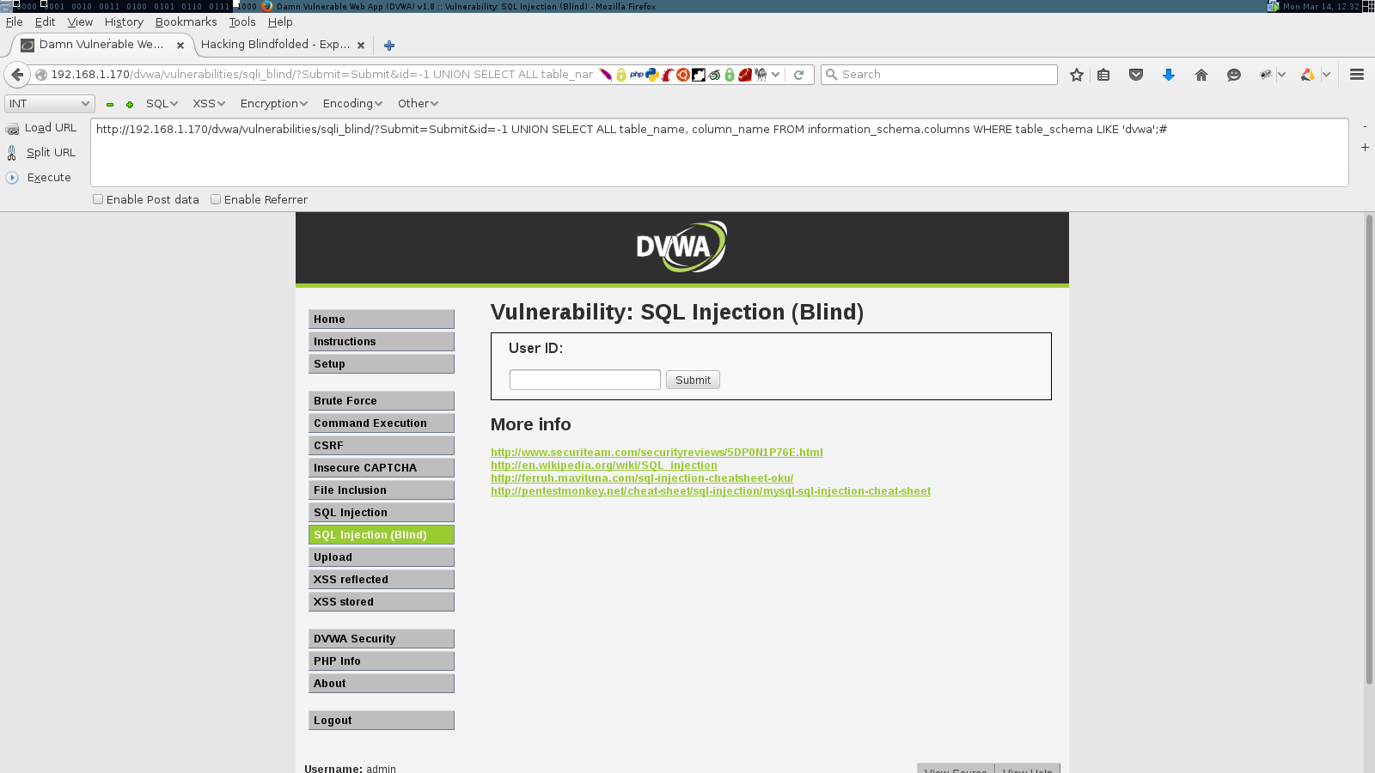The image size is (1375, 773).
Task: Close the Hacking Blindfolded tab
Action: [361, 46]
